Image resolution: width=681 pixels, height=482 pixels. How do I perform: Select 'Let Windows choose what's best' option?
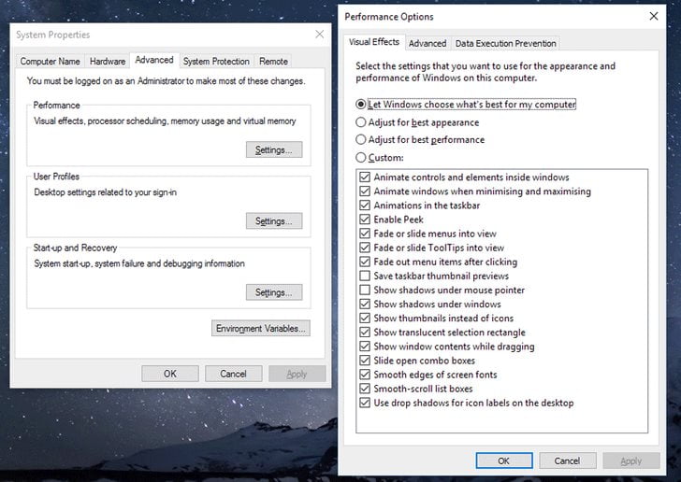click(x=361, y=105)
